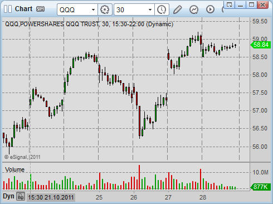Click the Dyn scaling label
The width and height of the screenshot is (273, 204).
[x=8, y=196]
